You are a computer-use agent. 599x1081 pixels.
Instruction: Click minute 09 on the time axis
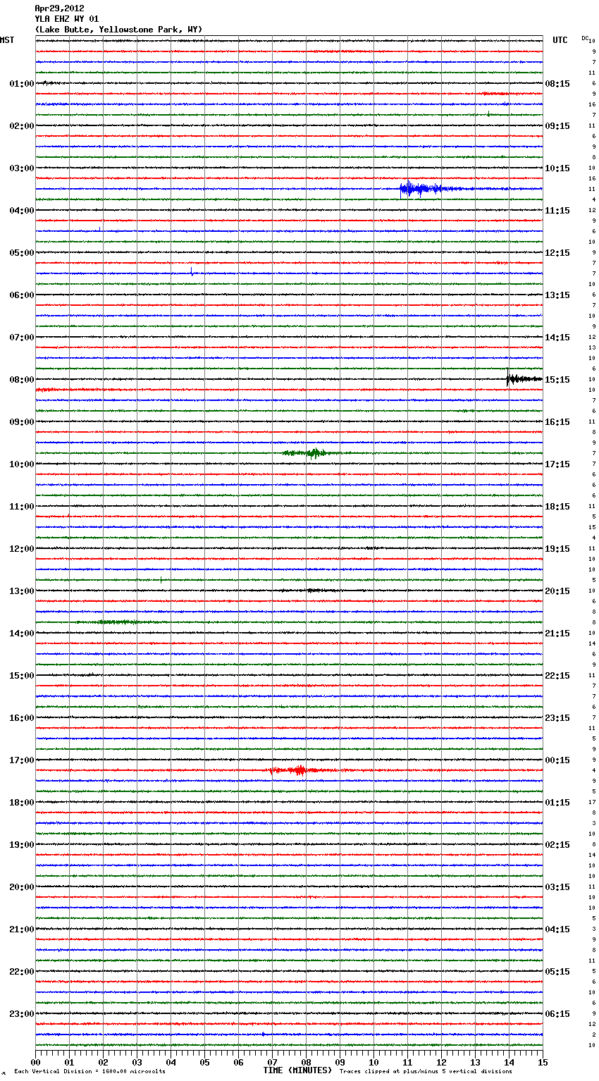(x=340, y=1062)
